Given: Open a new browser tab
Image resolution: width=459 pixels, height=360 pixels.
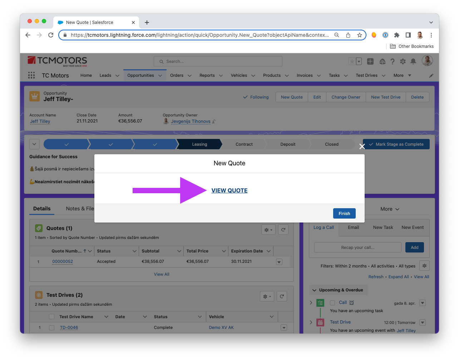Looking at the screenshot, I should [x=147, y=22].
